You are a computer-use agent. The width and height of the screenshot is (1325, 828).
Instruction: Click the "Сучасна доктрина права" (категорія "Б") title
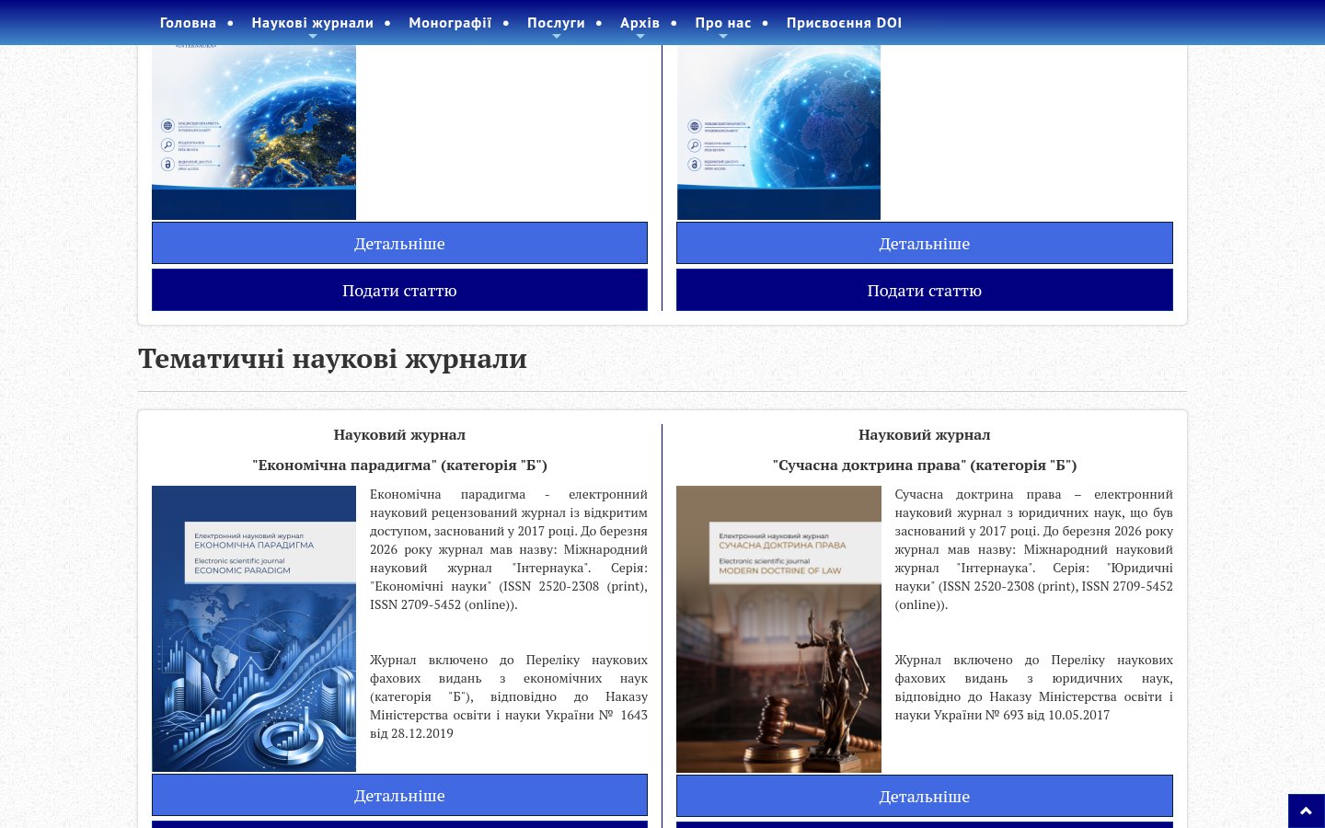[x=925, y=465]
